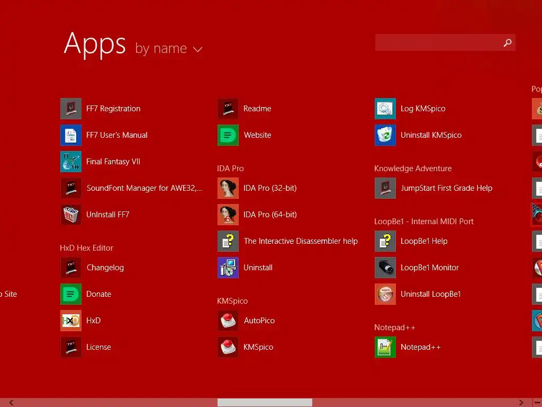This screenshot has width=542, height=407.
Task: Click the magnifying glass search button
Action: coord(508,42)
